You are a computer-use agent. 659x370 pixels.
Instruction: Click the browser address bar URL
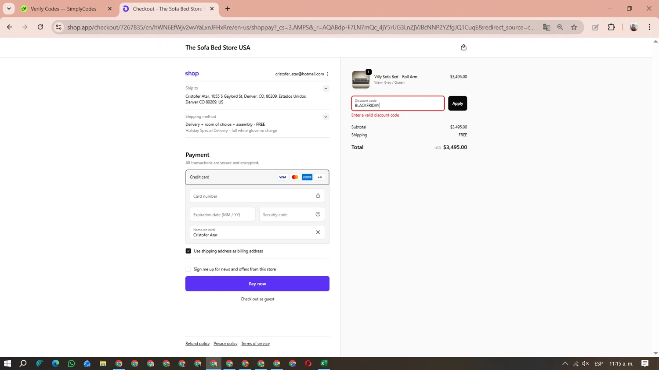click(301, 27)
